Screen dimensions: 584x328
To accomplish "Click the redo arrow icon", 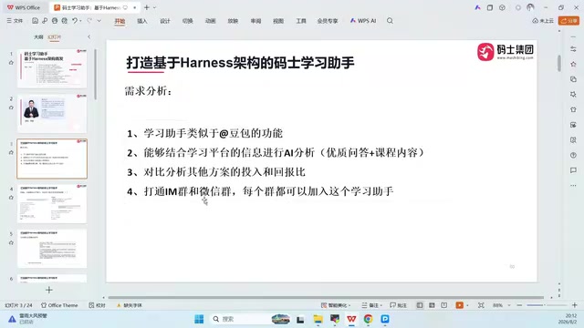I will [x=89, y=21].
